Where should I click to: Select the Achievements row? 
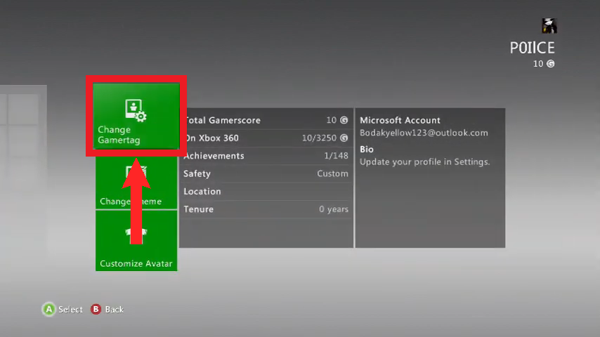[266, 156]
